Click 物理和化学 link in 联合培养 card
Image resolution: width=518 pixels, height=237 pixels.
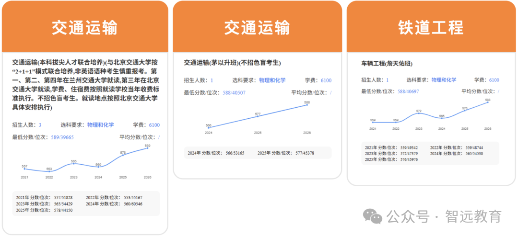pos(100,125)
